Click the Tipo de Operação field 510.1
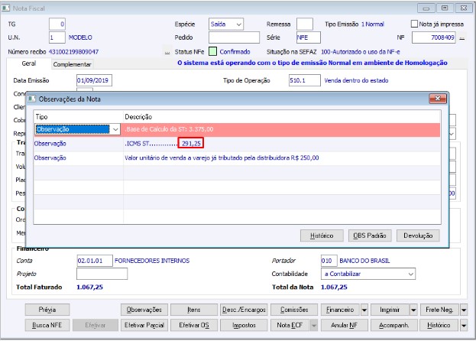This screenshot has height=341, width=476. point(305,80)
